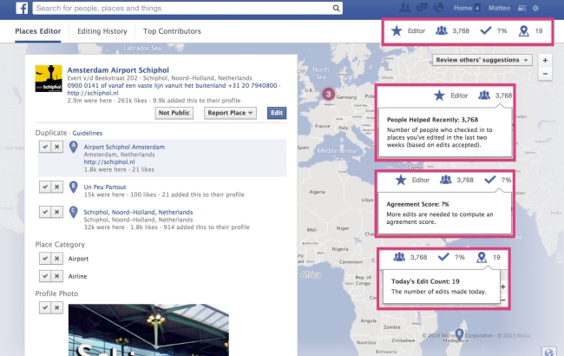Go to Home in the header

pos(462,8)
